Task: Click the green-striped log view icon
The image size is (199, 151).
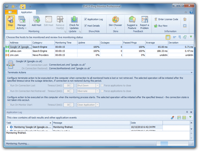Action: point(179,118)
